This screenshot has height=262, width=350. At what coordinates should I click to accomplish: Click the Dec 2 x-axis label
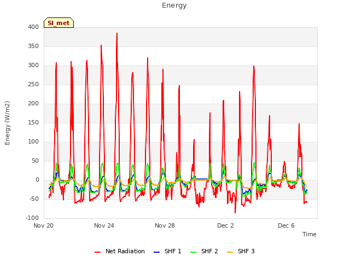coord(225,225)
